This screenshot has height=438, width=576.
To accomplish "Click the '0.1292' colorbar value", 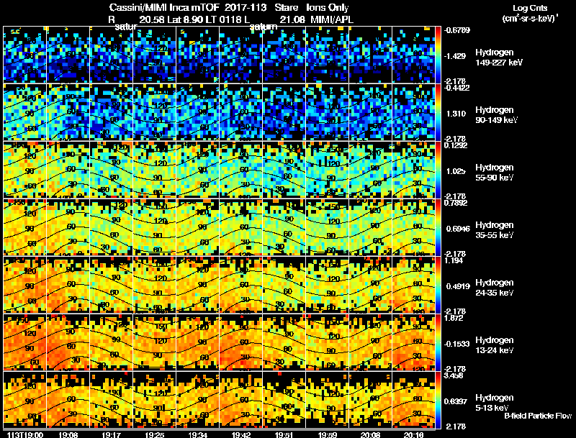I will [x=457, y=145].
